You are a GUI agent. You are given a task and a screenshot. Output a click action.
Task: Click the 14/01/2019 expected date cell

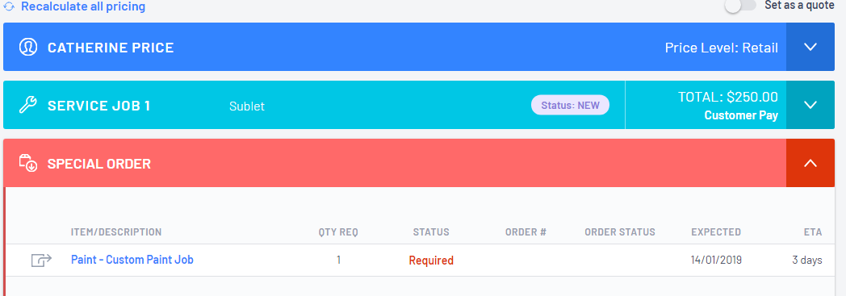[717, 260]
